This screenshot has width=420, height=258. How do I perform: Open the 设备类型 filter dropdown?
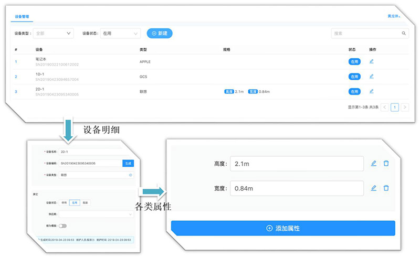tap(54, 34)
